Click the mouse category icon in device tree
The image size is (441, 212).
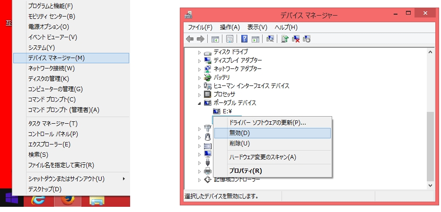[208, 137]
